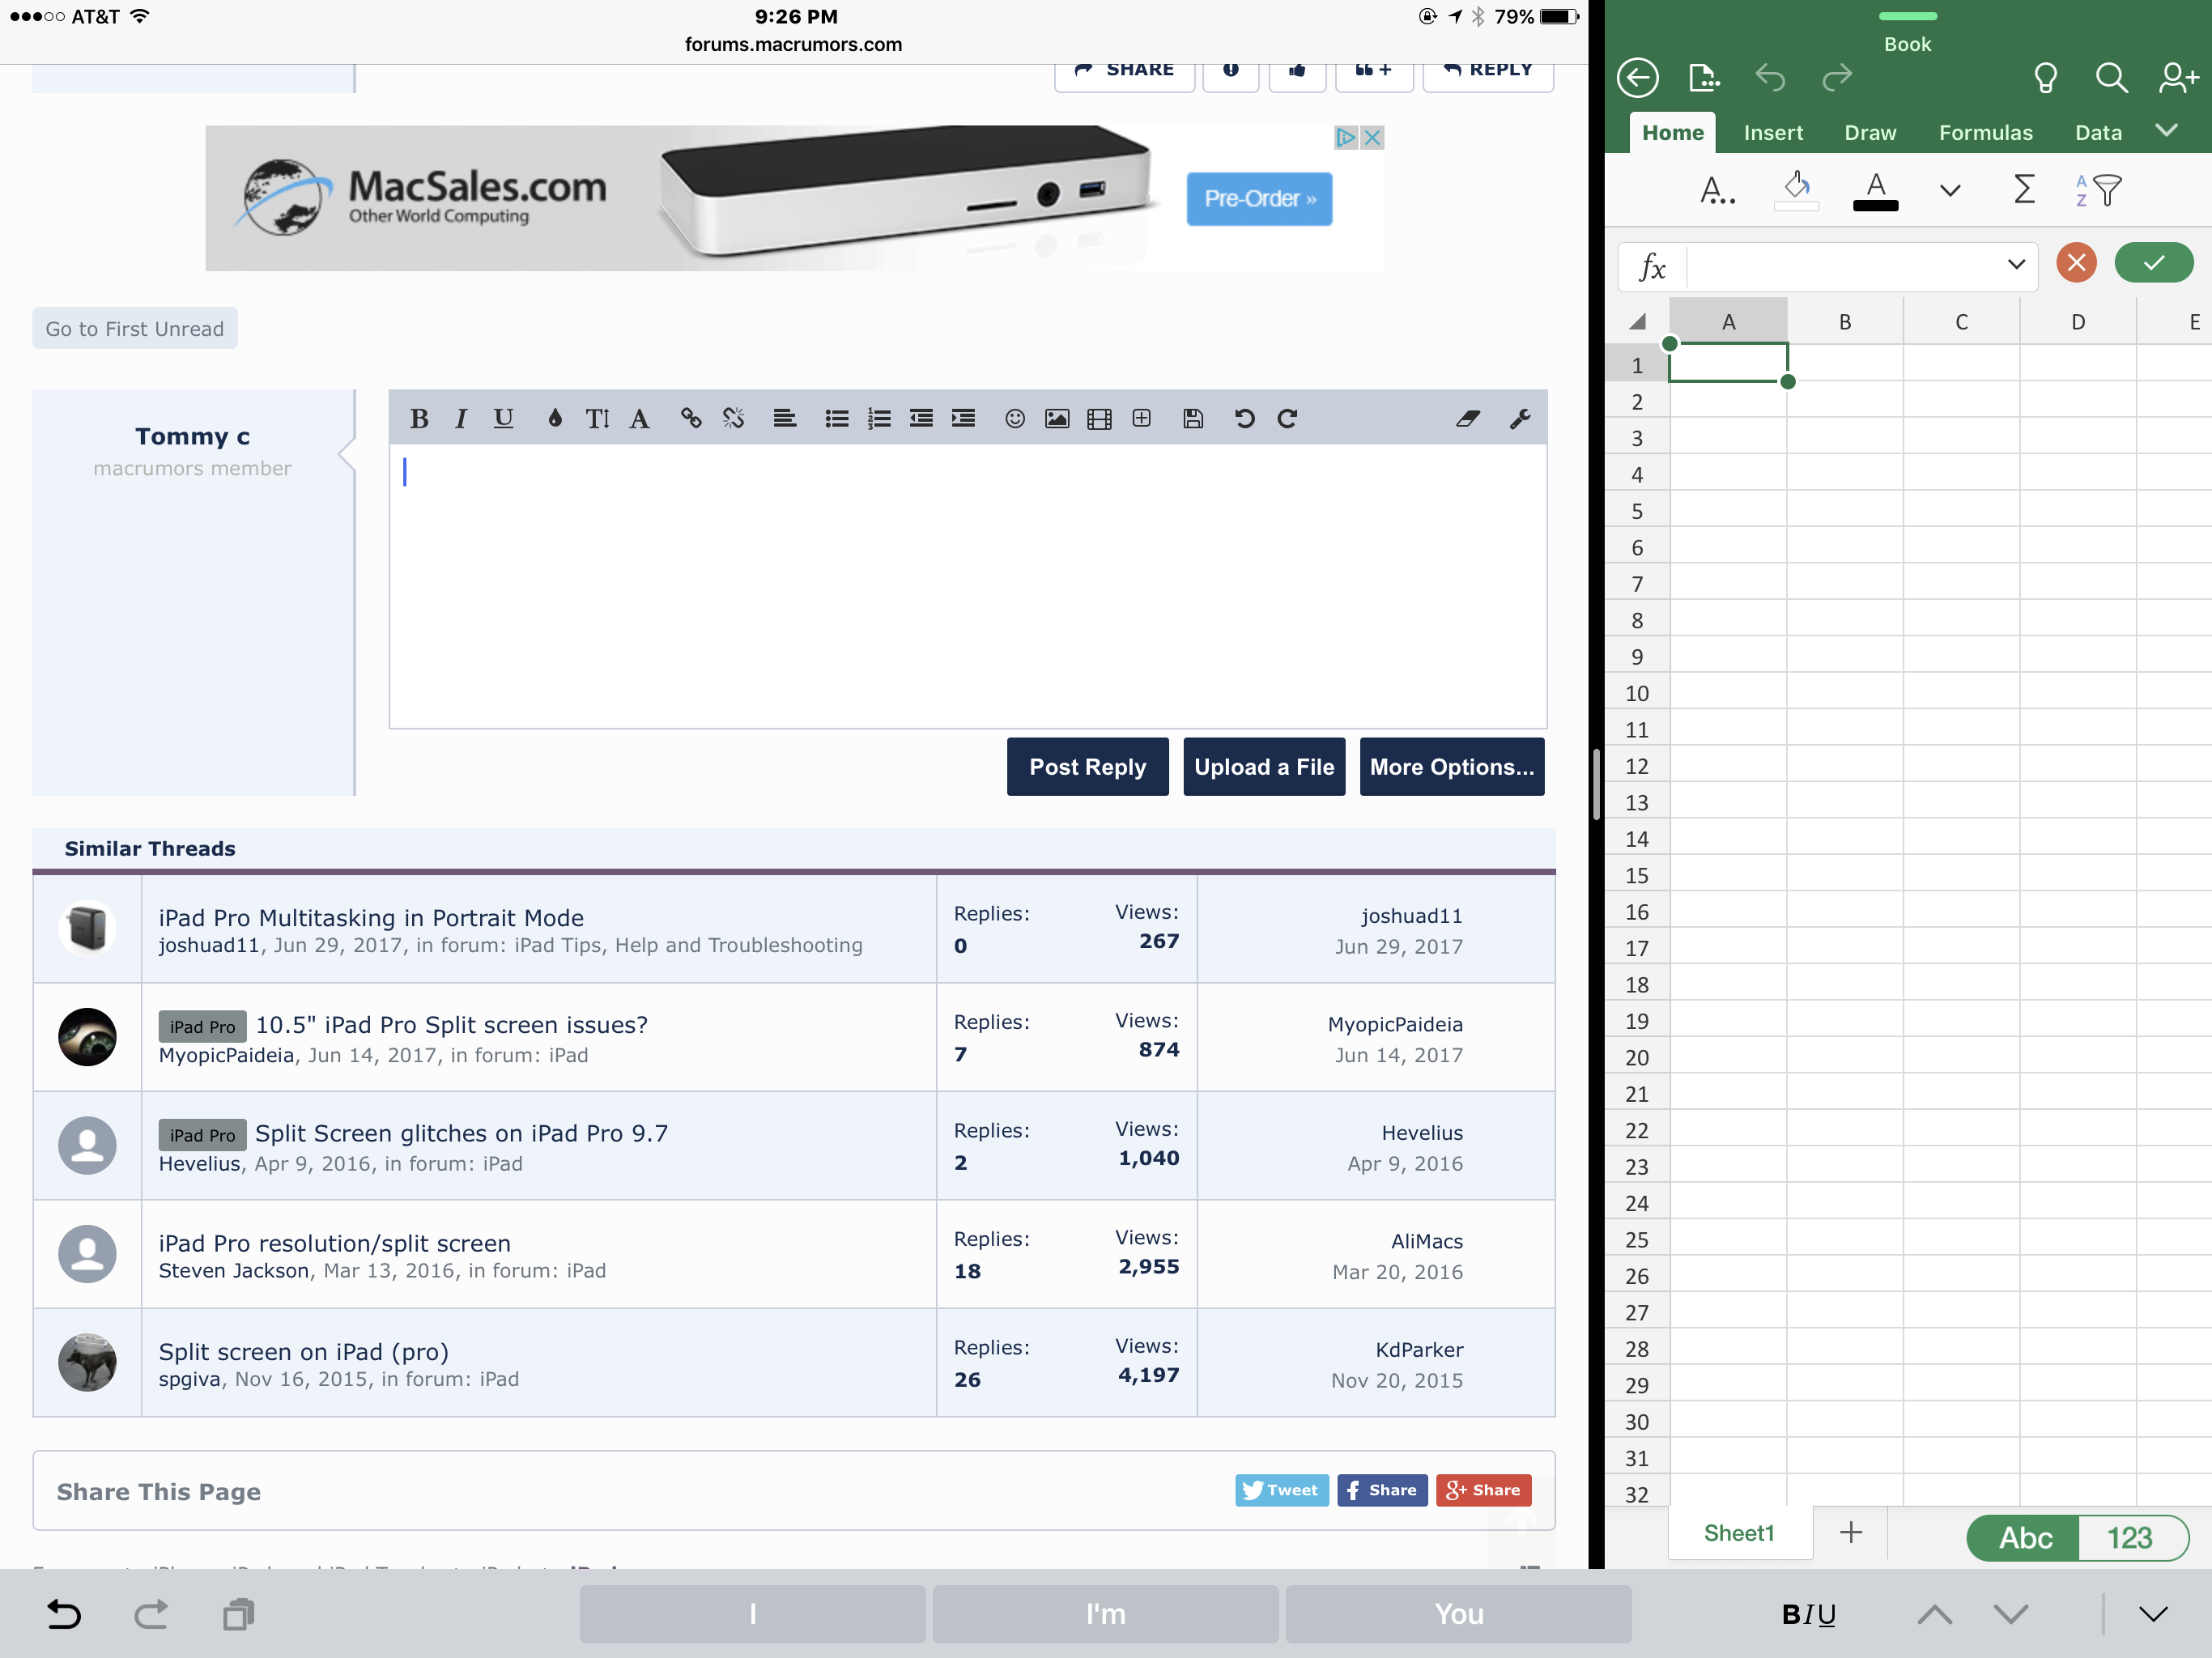Viewport: 2212px width, 1658px height.
Task: Tap the Excel search magnifier icon
Action: 2110,77
